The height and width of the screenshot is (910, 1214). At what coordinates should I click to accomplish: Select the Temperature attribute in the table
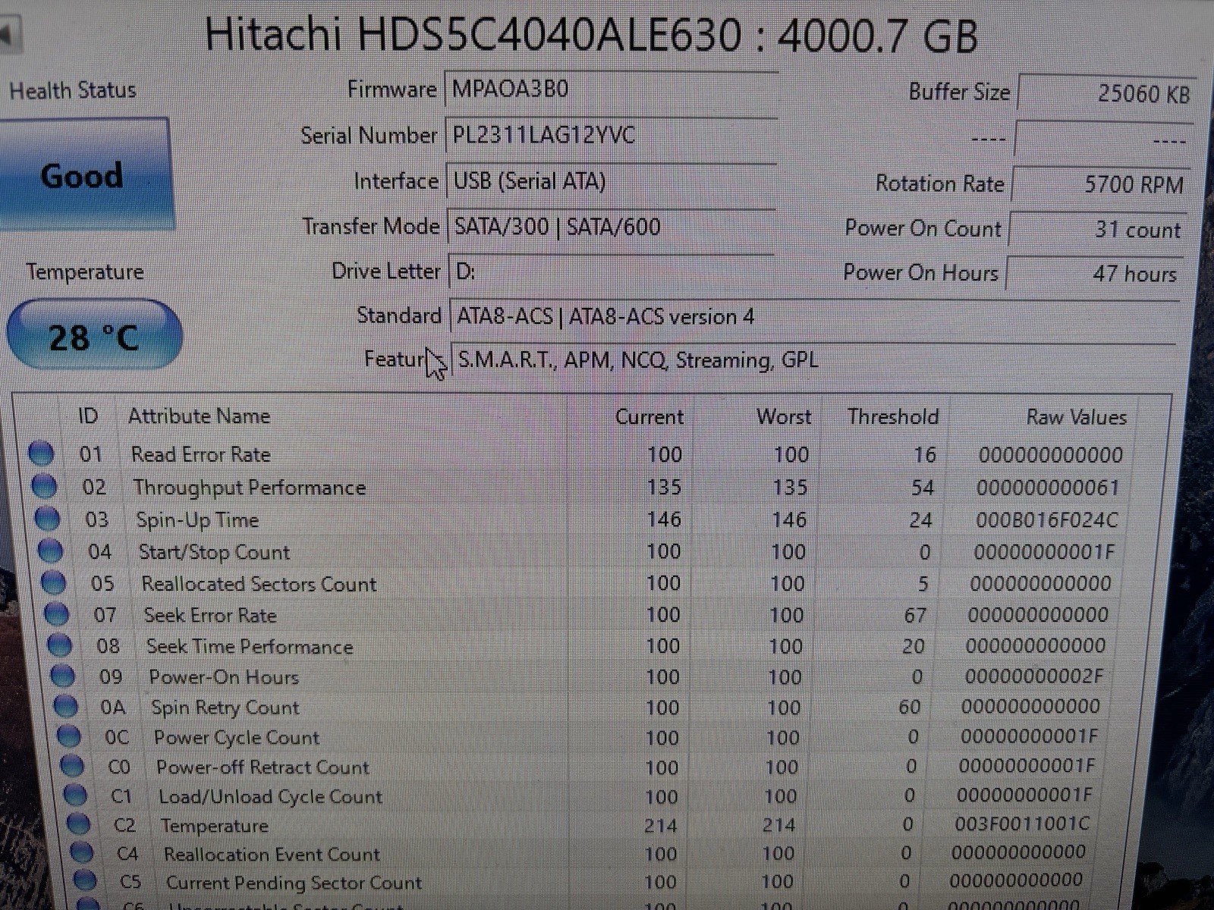[x=214, y=825]
